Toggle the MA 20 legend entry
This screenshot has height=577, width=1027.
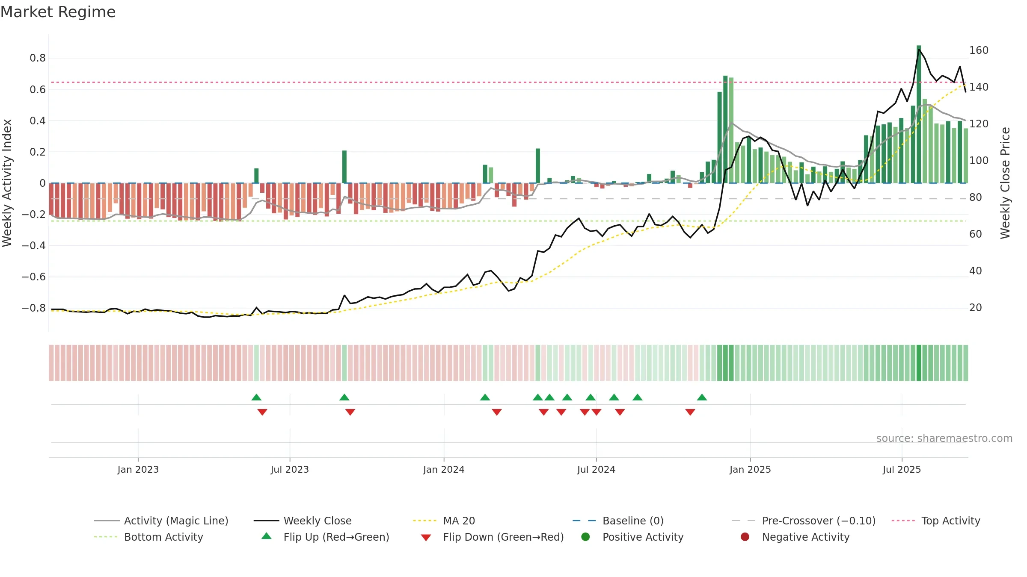click(444, 521)
